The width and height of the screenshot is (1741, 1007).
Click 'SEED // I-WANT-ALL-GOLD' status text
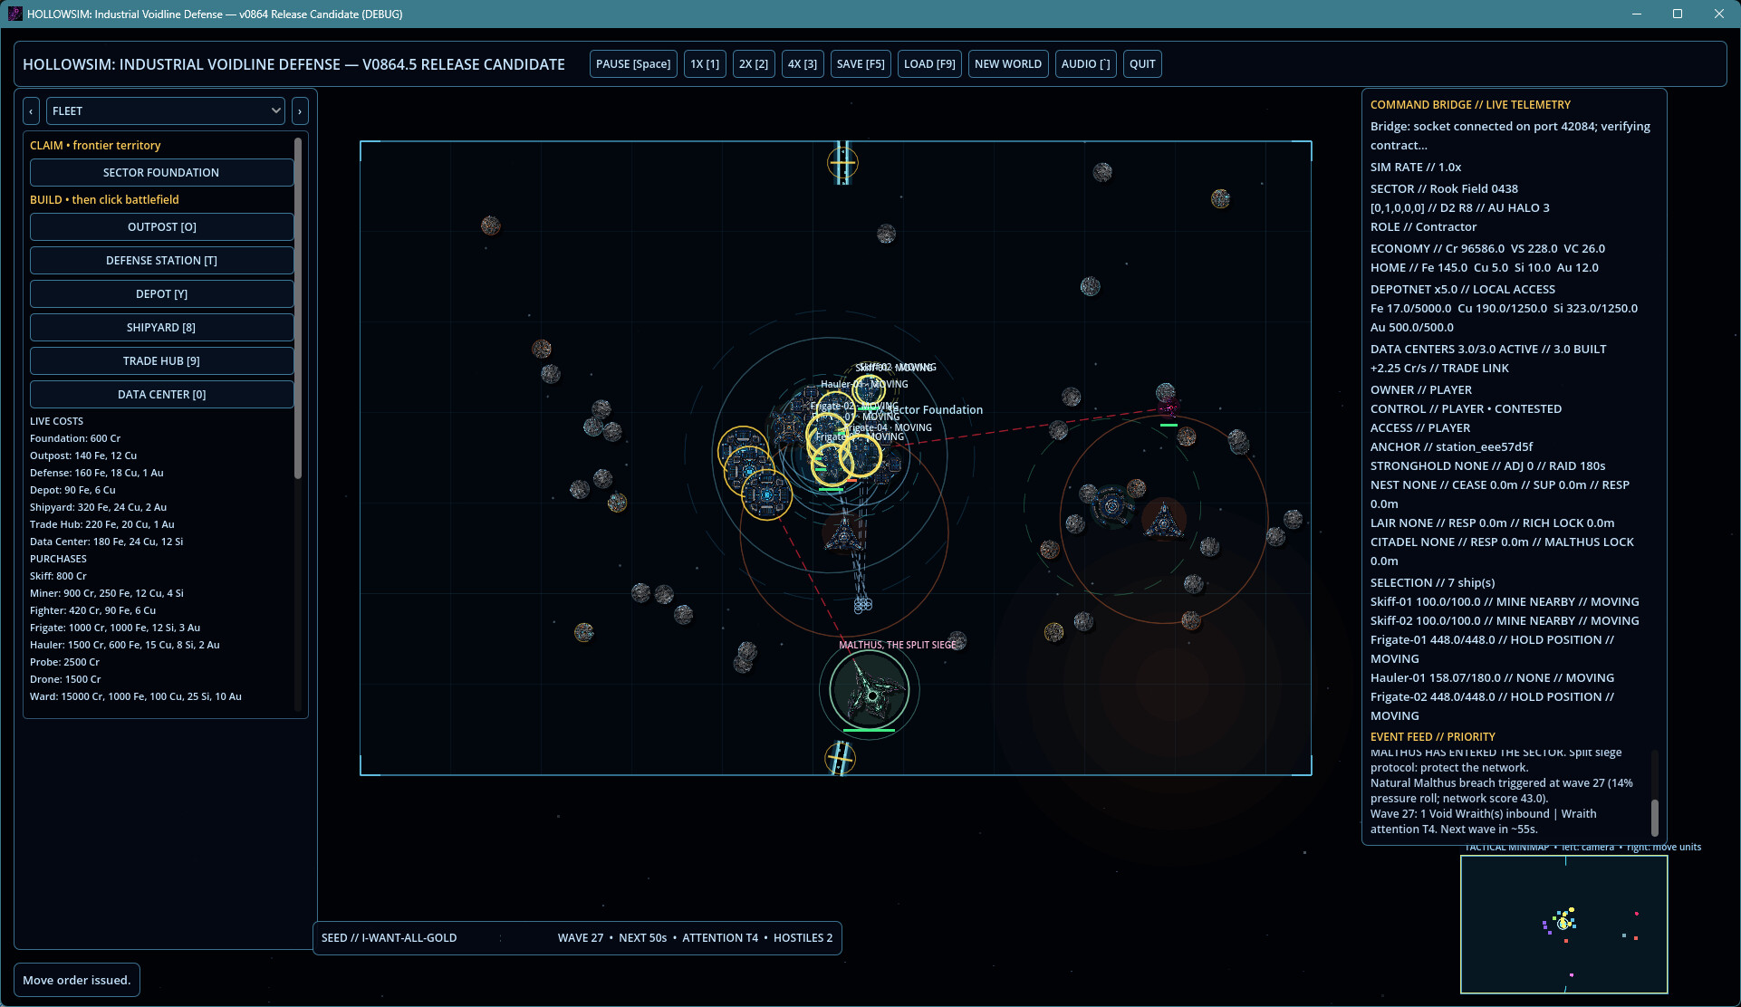click(389, 938)
